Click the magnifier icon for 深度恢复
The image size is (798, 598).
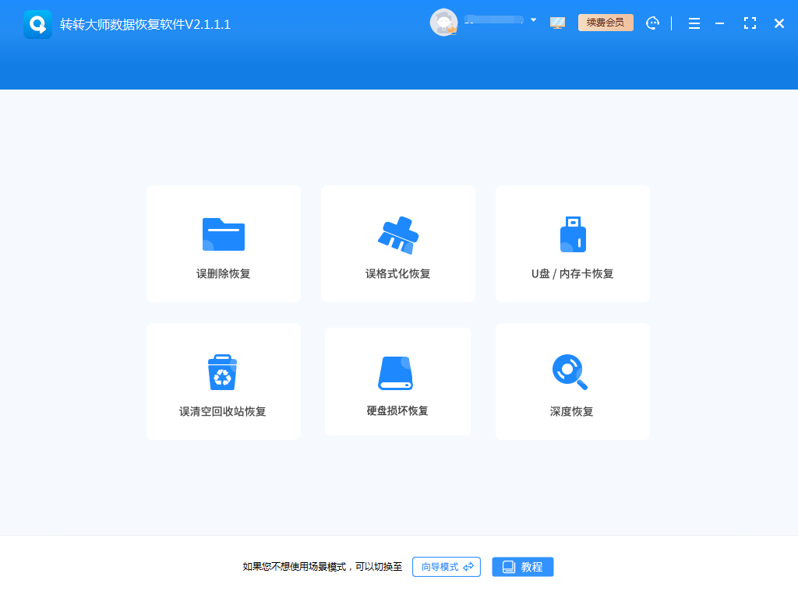coord(570,371)
